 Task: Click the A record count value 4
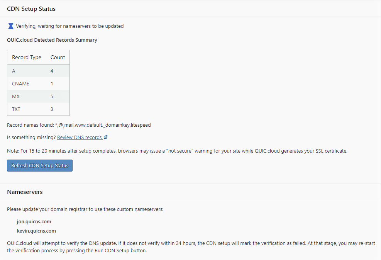tap(52, 71)
